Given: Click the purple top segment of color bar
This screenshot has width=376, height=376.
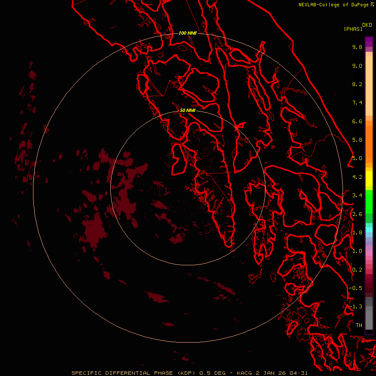Looking at the screenshot, I should (x=369, y=42).
